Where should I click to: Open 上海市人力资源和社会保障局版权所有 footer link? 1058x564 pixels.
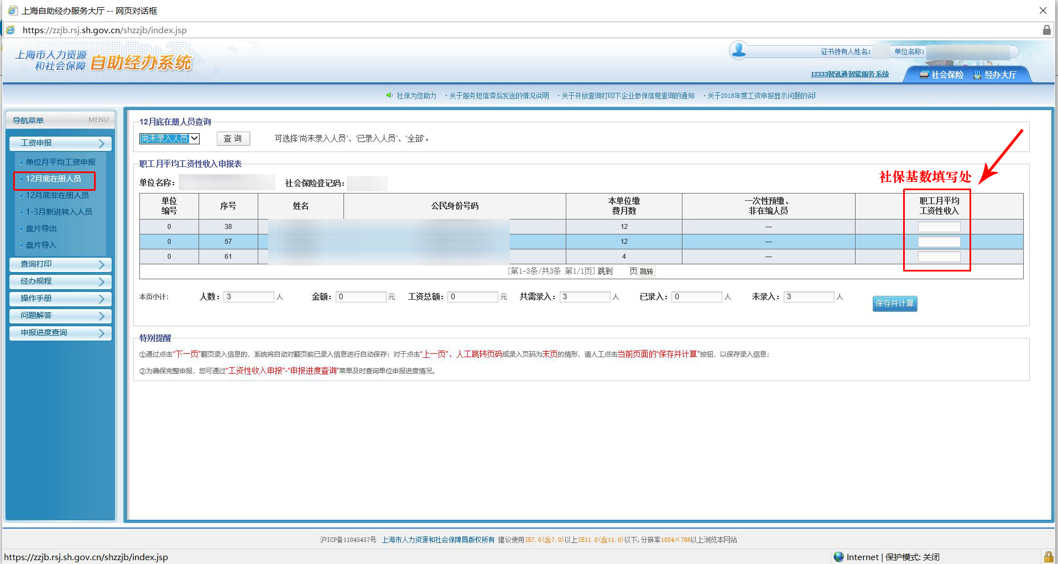tap(438, 540)
